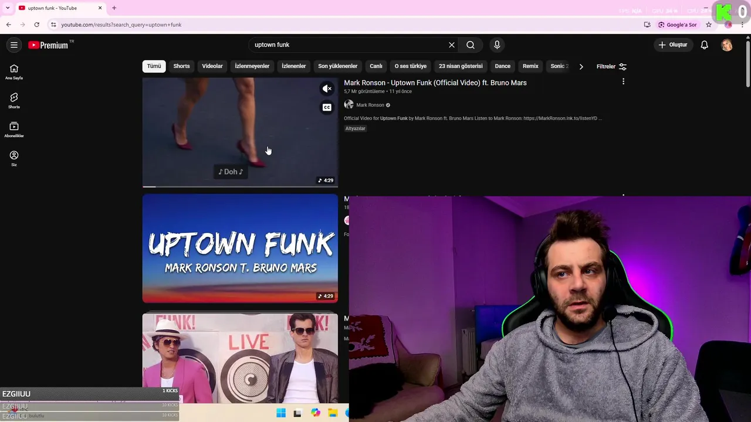Open the LIVE Bruno Mars thumbnail
This screenshot has width=751, height=422.
pos(240,358)
